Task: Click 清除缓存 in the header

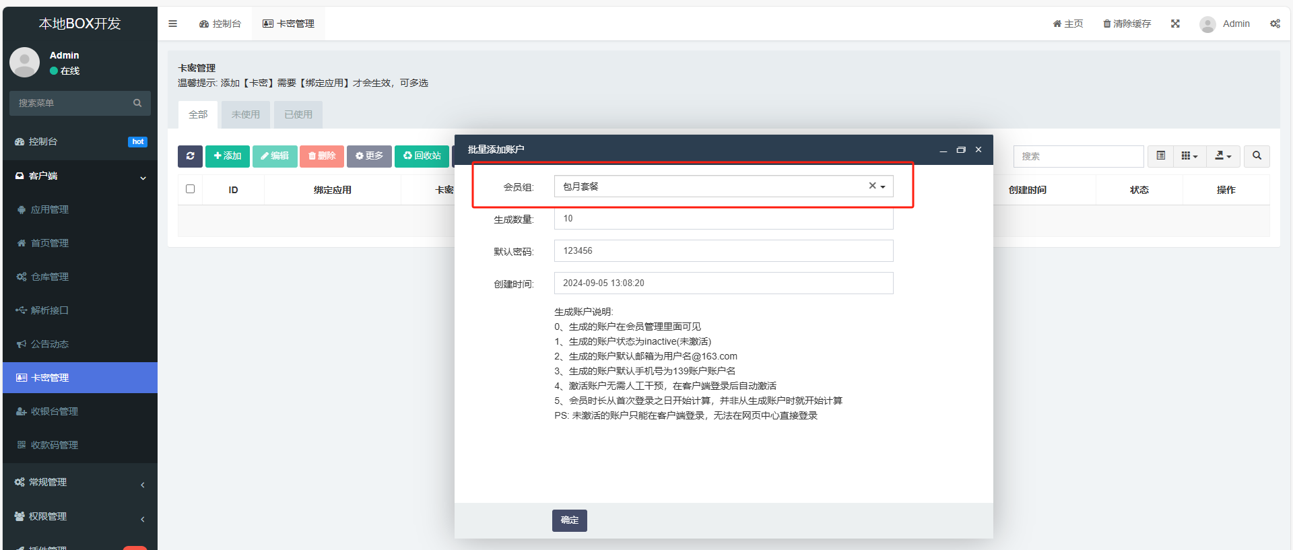Action: pos(1127,24)
